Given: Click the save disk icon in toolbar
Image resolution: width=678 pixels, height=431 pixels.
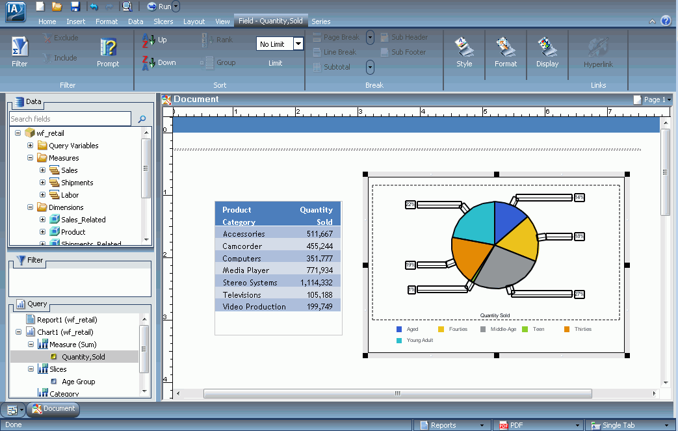Looking at the screenshot, I should tap(75, 6).
